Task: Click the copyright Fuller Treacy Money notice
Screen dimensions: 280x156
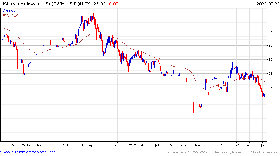Action: tap(221, 152)
